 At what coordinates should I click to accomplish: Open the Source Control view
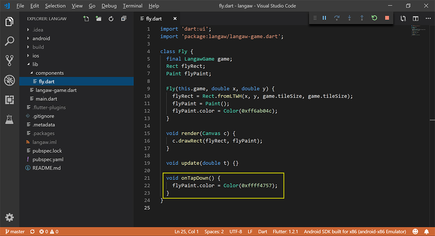click(9, 60)
